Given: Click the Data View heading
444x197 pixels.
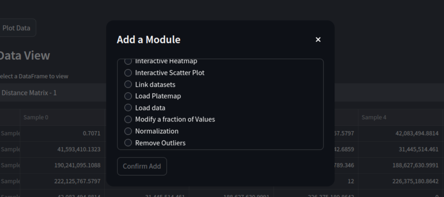Looking at the screenshot, I should point(25,55).
